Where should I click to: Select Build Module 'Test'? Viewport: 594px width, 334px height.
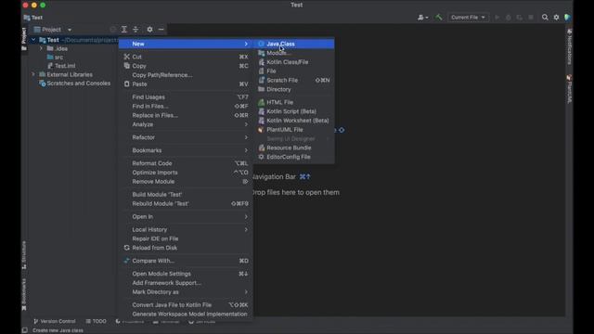(x=186, y=194)
